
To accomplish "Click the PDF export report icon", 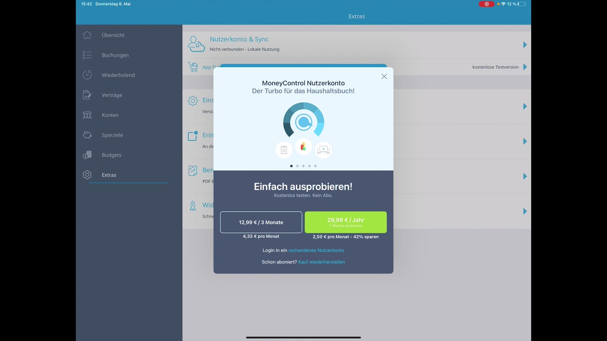I will tap(193, 170).
